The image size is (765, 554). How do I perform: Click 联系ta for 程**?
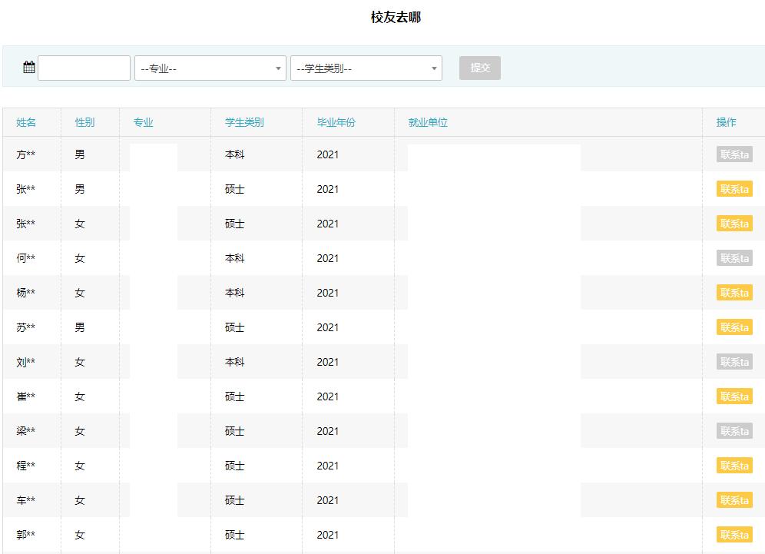click(734, 466)
